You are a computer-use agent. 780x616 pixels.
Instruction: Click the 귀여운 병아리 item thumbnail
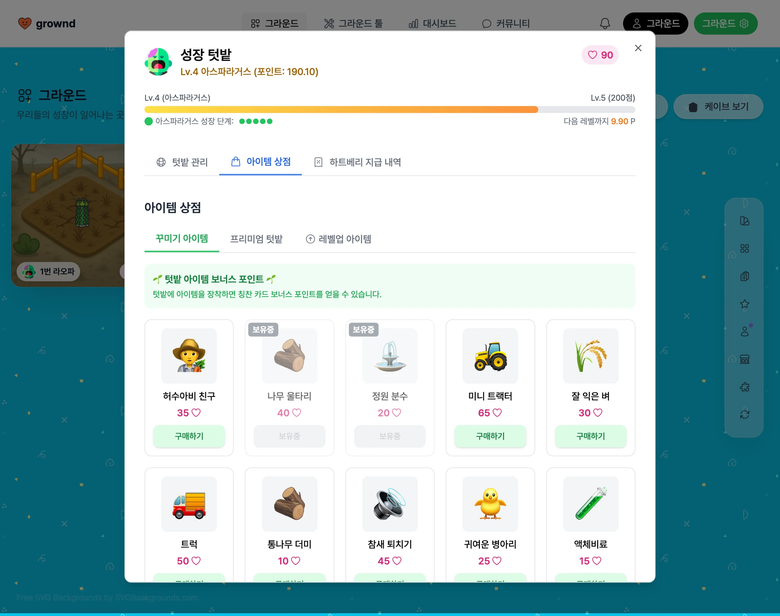coord(490,504)
